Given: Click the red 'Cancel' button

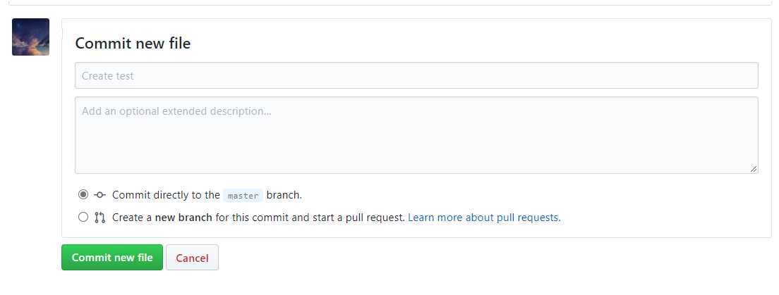Looking at the screenshot, I should (192, 258).
